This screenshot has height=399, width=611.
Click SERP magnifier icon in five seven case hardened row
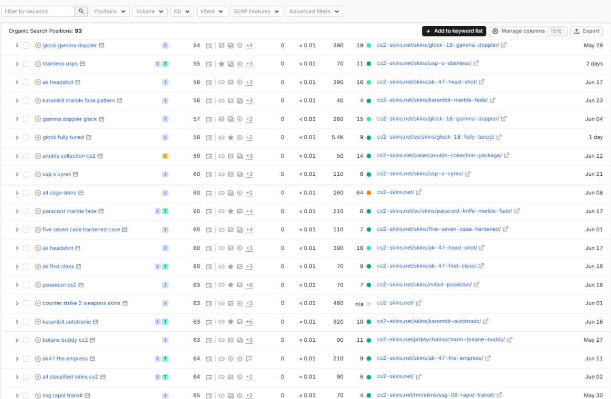pos(209,230)
